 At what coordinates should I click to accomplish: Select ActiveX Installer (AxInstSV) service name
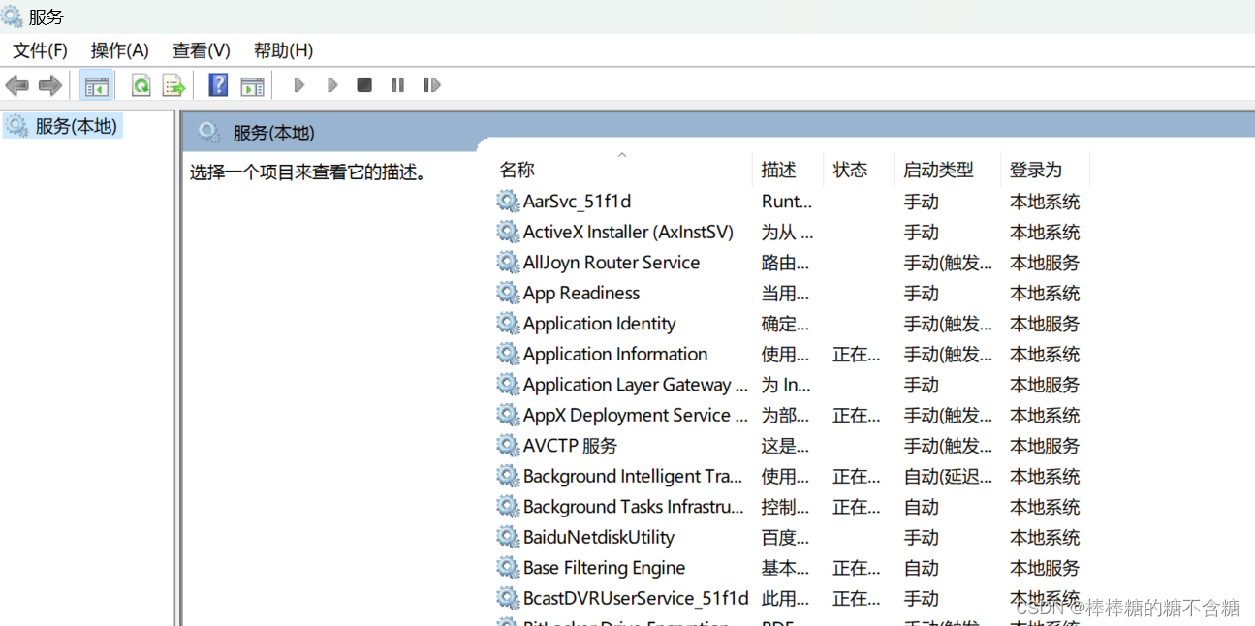628,232
